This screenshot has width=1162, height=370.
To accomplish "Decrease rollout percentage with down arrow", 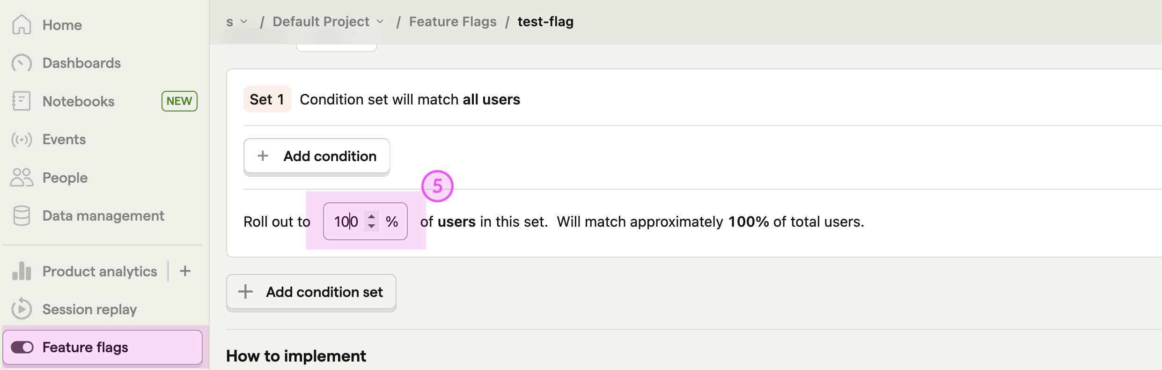I will (371, 226).
